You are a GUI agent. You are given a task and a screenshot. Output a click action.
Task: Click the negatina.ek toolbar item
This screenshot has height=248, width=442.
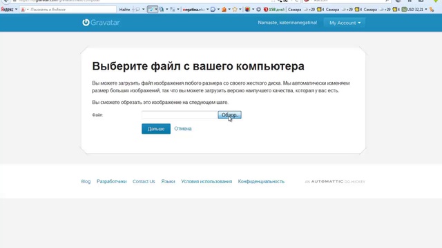pos(193,10)
